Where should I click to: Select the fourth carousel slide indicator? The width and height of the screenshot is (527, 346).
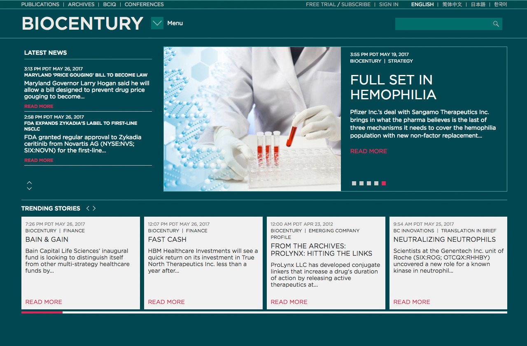[x=376, y=183]
